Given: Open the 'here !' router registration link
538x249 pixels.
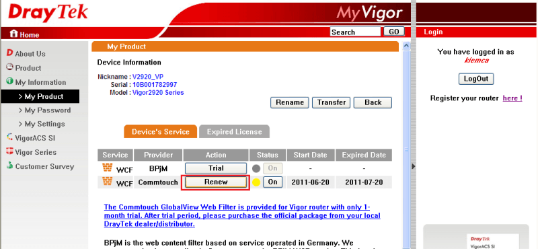Looking at the screenshot, I should click(x=512, y=98).
